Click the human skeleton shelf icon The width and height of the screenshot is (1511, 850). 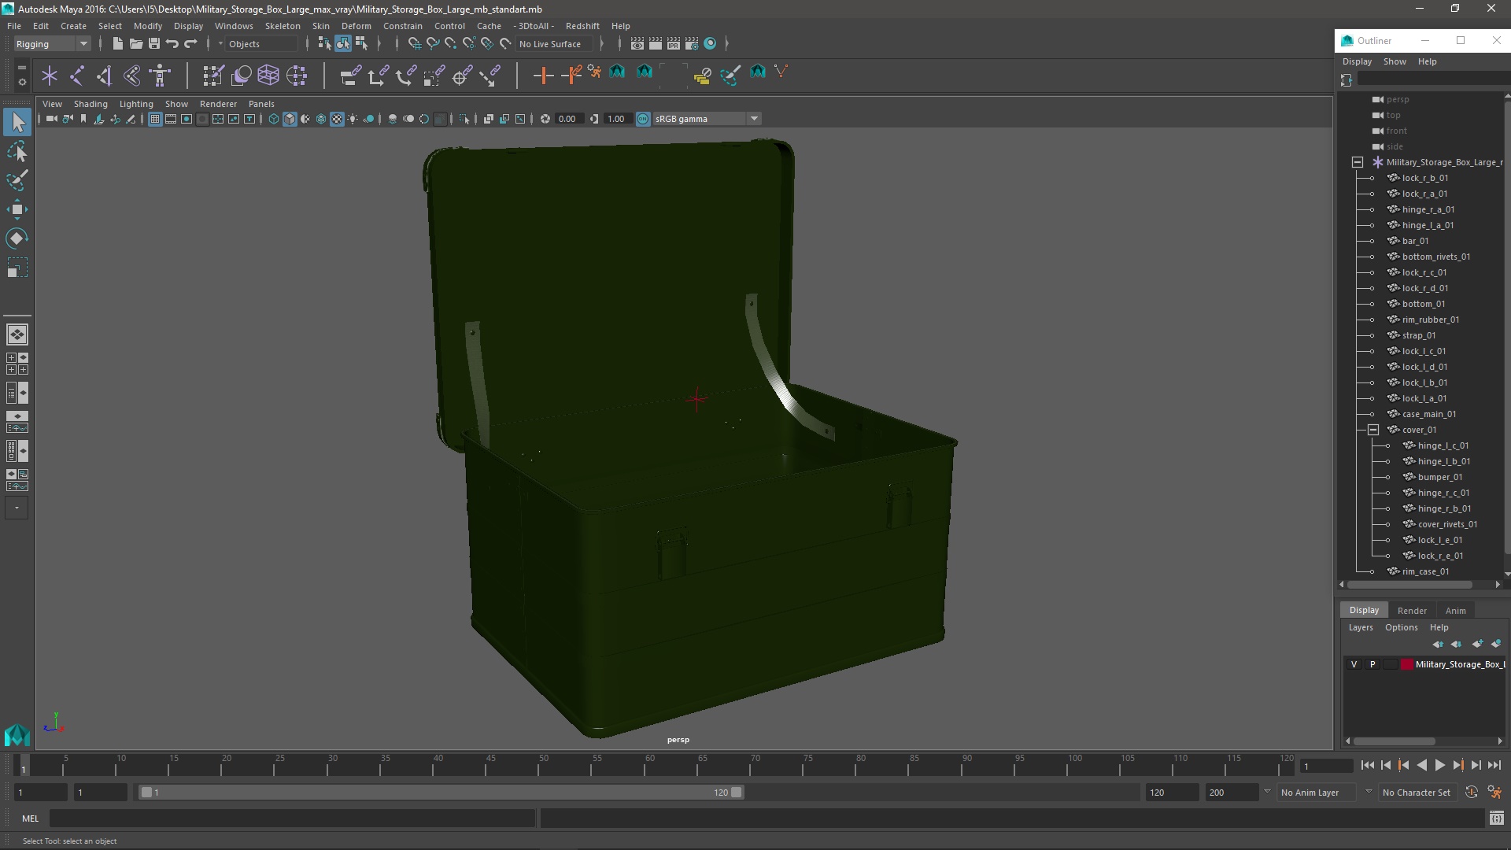point(161,76)
